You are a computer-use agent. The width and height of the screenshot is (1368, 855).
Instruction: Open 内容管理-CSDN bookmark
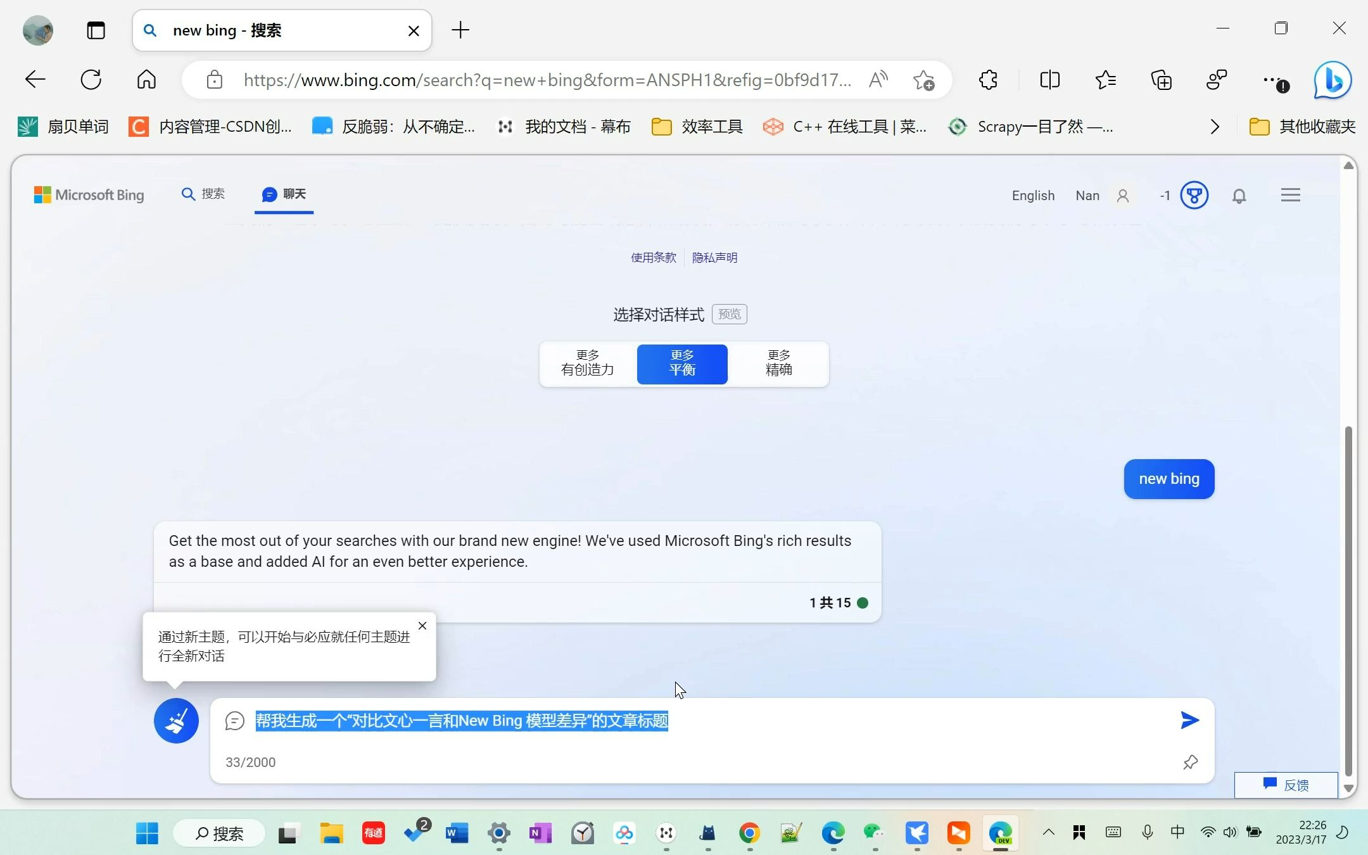click(x=210, y=127)
